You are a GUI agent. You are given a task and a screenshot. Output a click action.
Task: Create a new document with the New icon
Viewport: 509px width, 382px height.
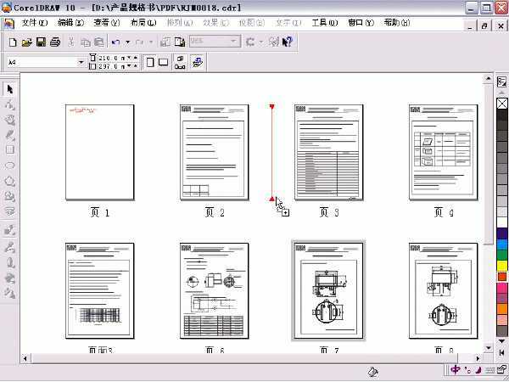13,42
